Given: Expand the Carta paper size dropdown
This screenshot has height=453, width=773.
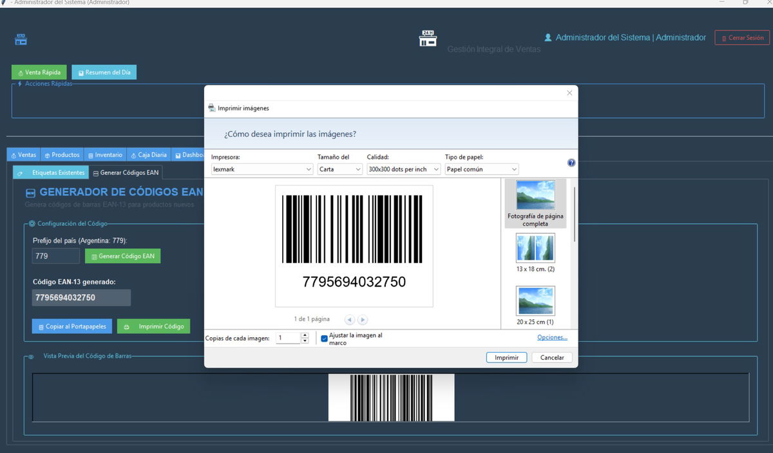Looking at the screenshot, I should click(x=340, y=169).
